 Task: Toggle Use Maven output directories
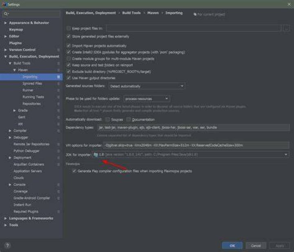(x=69, y=78)
